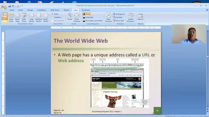
Task: Click Discovering Computers 2012 footer text
Action: [107, 111]
